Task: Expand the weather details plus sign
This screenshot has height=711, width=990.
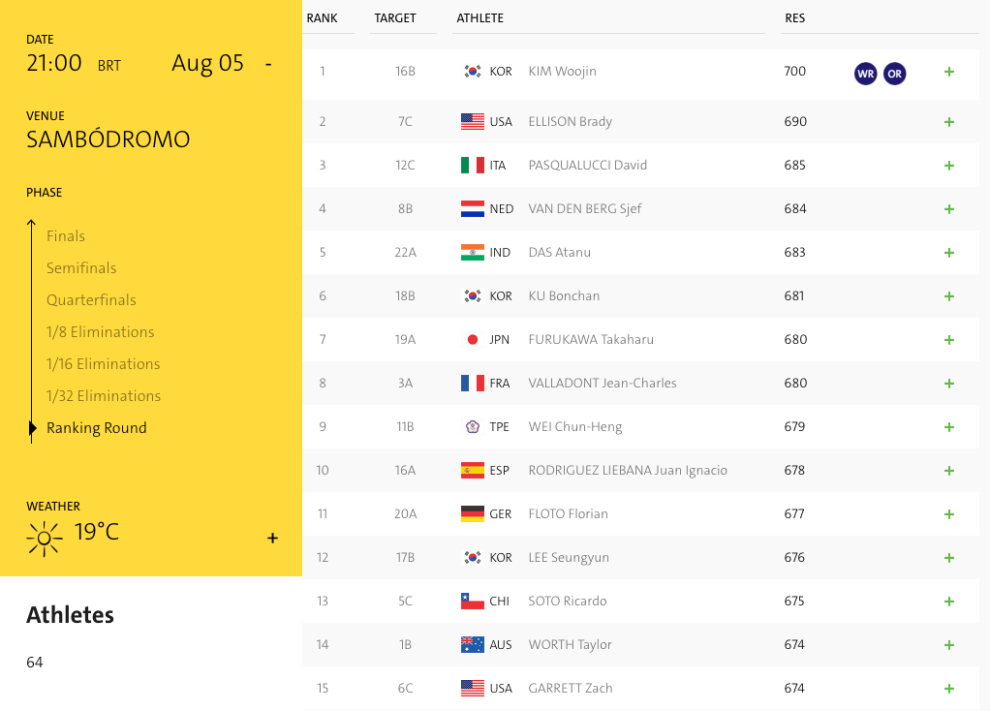Action: [x=272, y=539]
